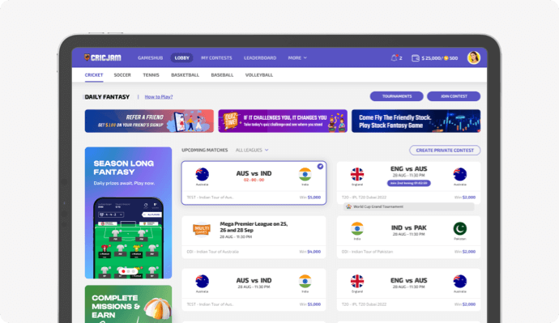
Task: Go to My Contests
Action: [x=216, y=57]
